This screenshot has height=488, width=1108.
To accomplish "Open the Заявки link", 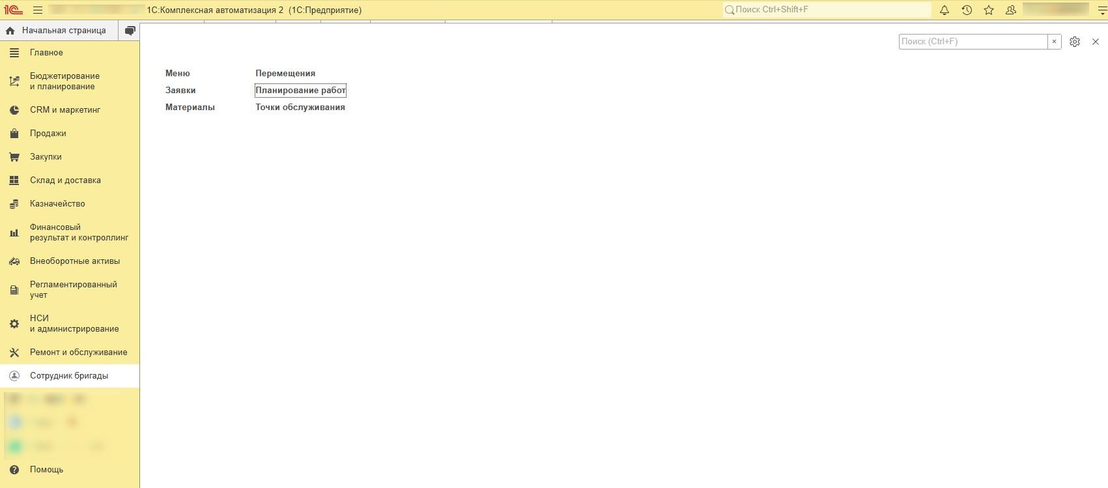I will 180,91.
